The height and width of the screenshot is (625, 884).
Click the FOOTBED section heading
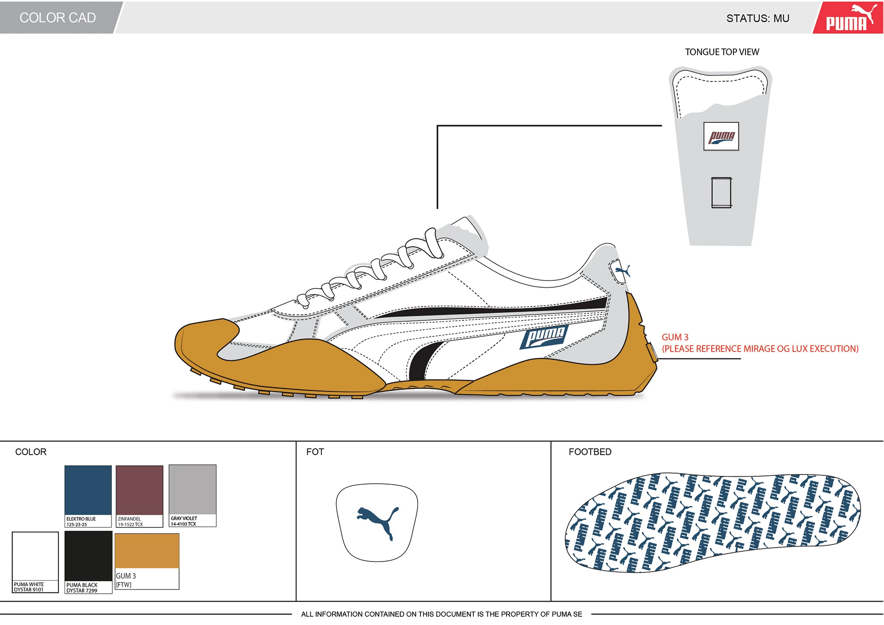590,452
